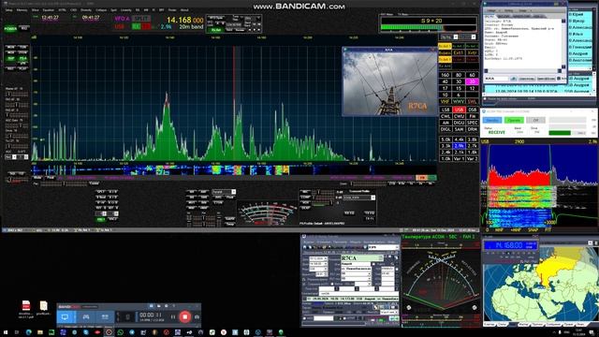Select the 80 meter band button
Image resolution: width=599 pixels, height=337 pixels.
point(459,75)
